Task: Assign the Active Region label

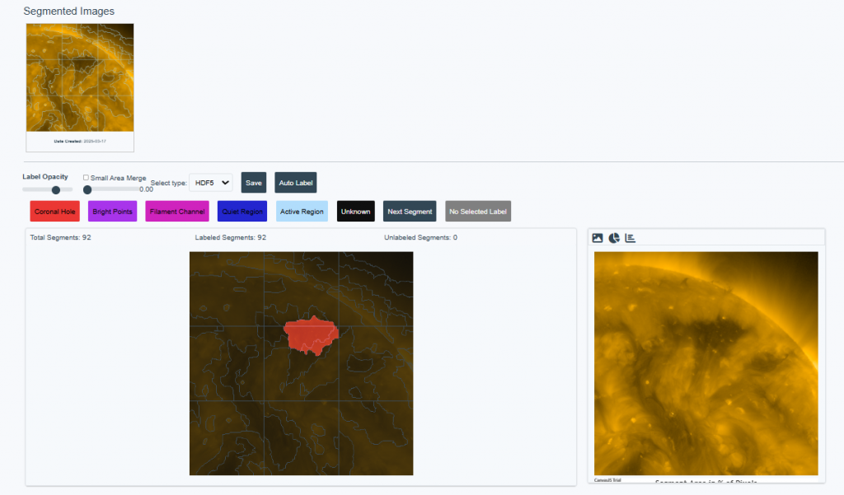Action: click(x=302, y=212)
